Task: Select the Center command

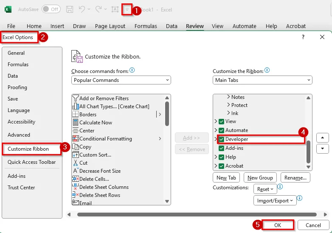Action: pos(118,131)
